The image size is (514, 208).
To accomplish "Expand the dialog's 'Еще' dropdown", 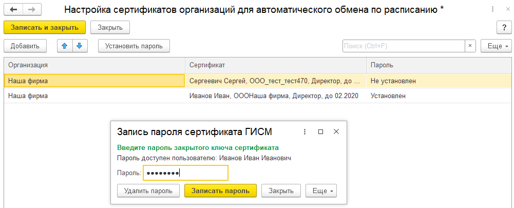I will [x=321, y=191].
